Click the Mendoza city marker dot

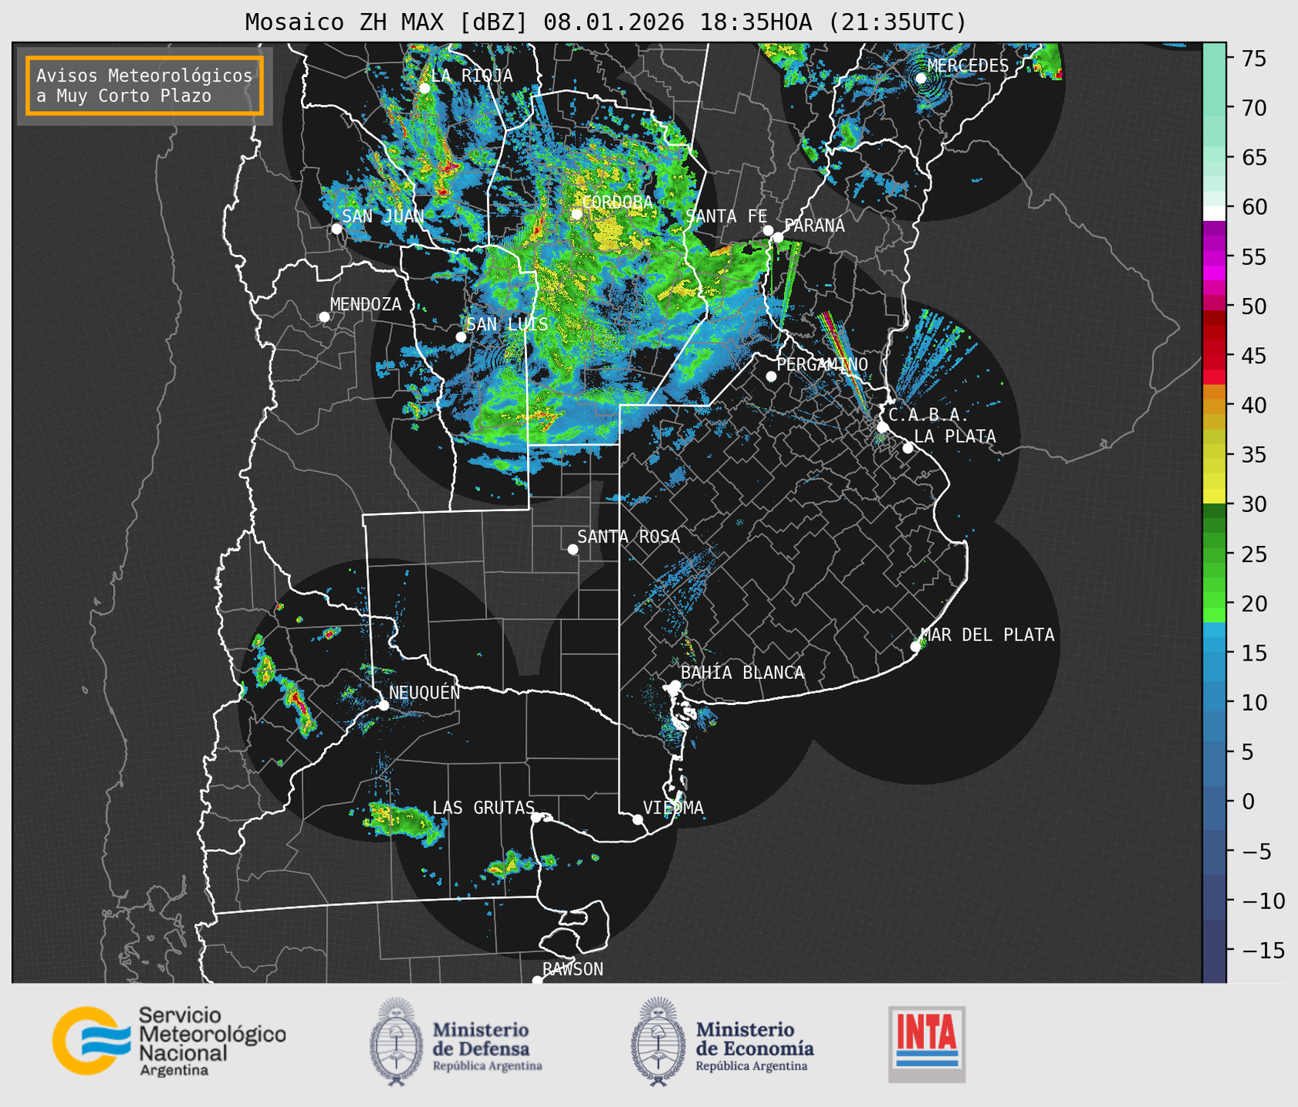[x=324, y=317]
